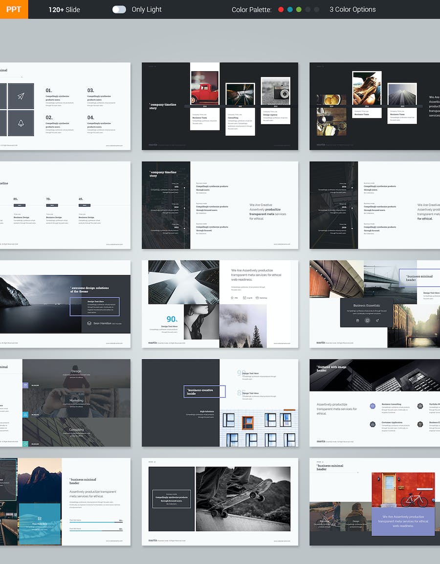
Task: Select the green color palette dot
Action: [x=299, y=9]
